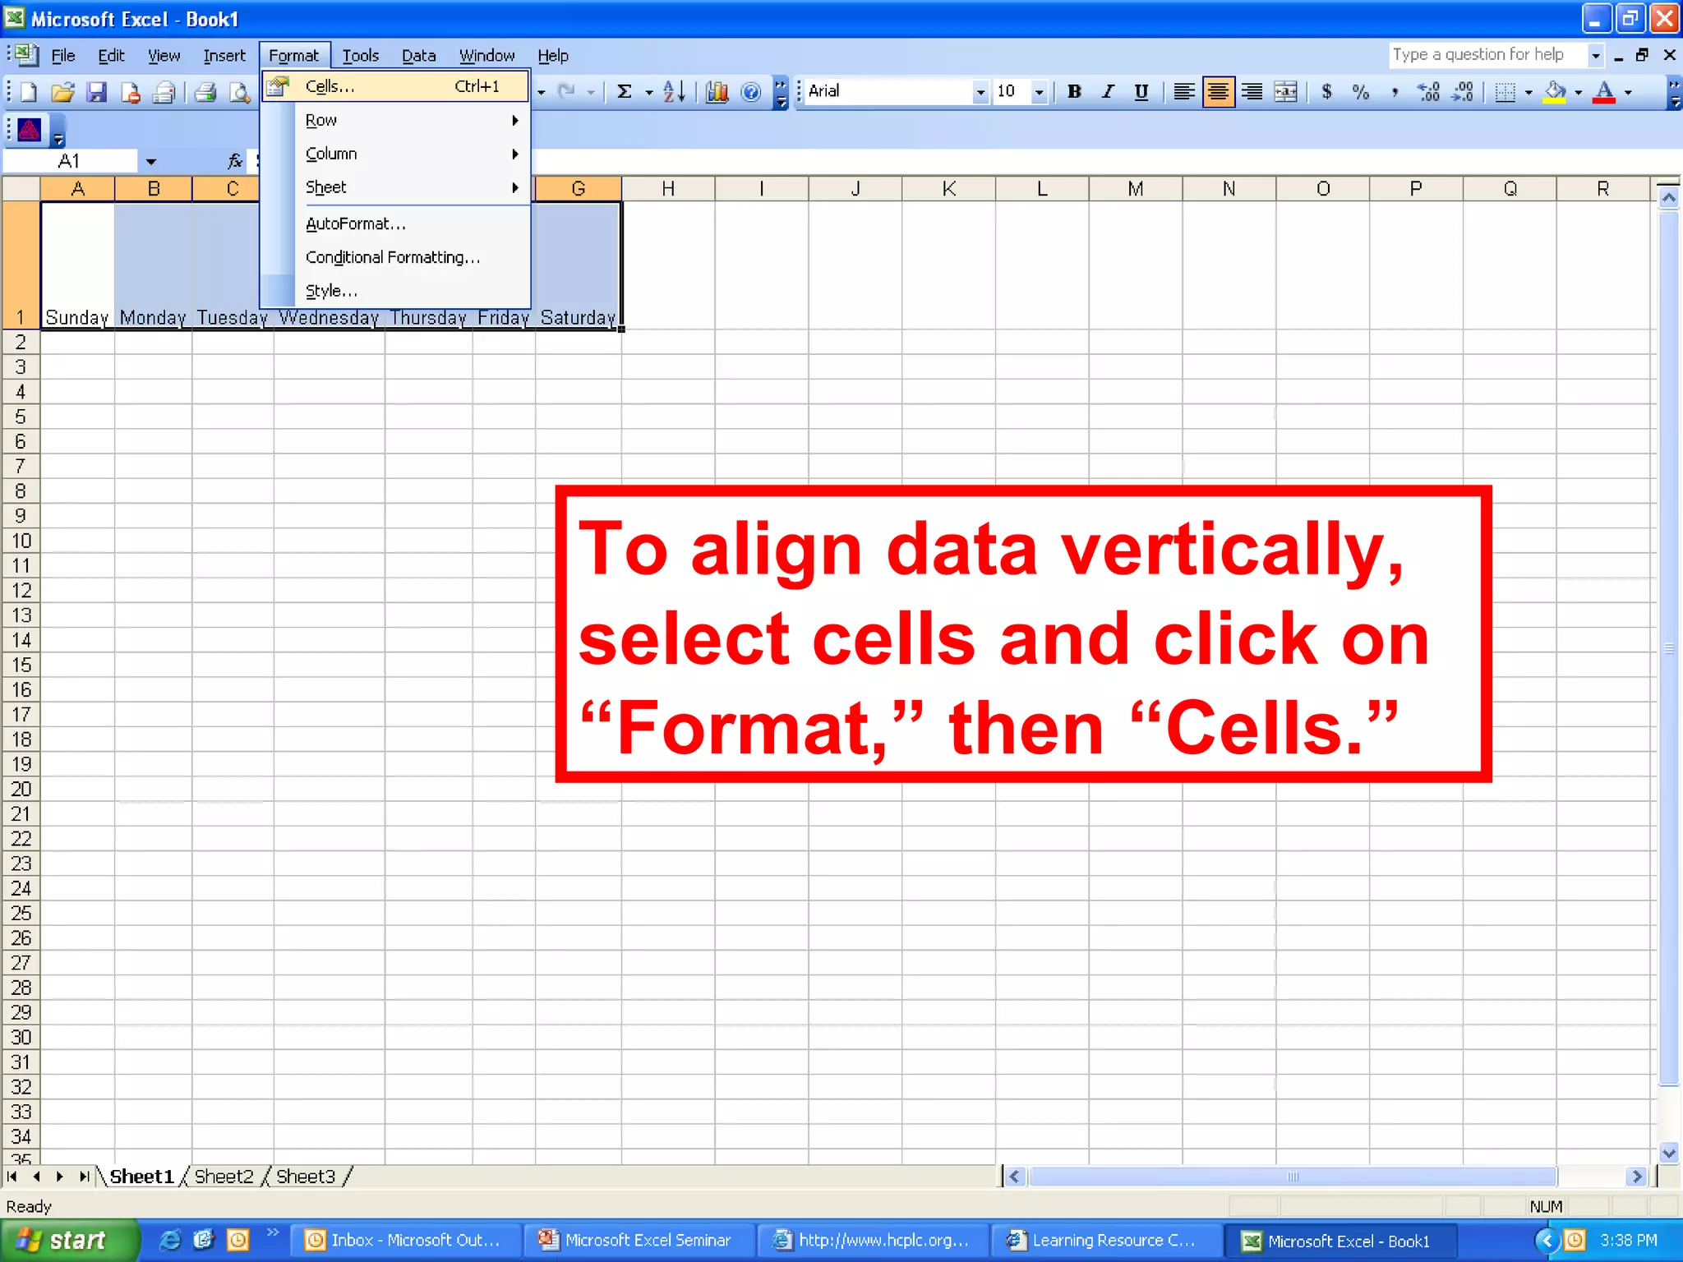
Task: Click Increase Decimal icon
Action: tap(1429, 92)
